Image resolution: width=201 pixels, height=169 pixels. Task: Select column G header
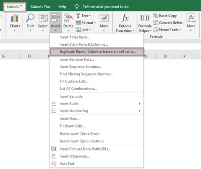point(10,56)
